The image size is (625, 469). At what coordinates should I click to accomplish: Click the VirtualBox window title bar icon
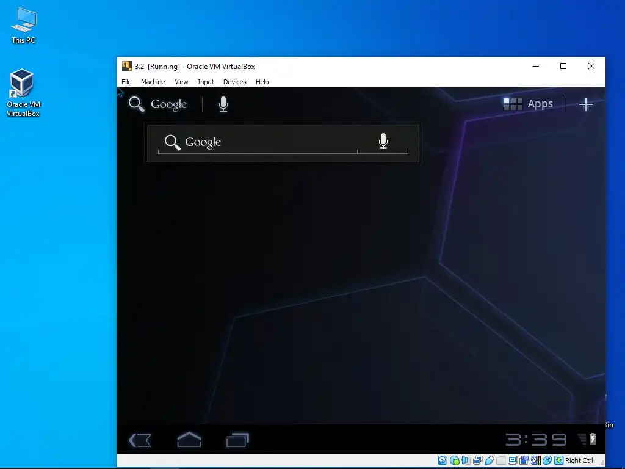click(127, 66)
